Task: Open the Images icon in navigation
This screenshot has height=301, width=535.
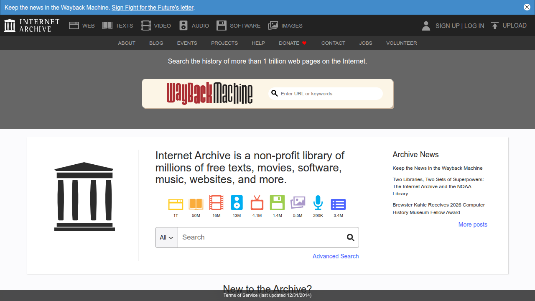Action: pos(273,26)
